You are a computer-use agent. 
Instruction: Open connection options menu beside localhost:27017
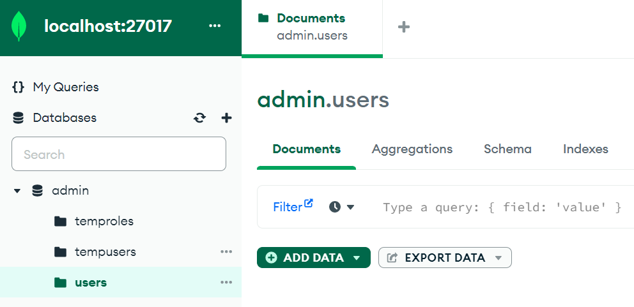click(x=215, y=26)
